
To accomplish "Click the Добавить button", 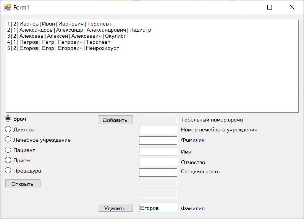I will 115,120.
